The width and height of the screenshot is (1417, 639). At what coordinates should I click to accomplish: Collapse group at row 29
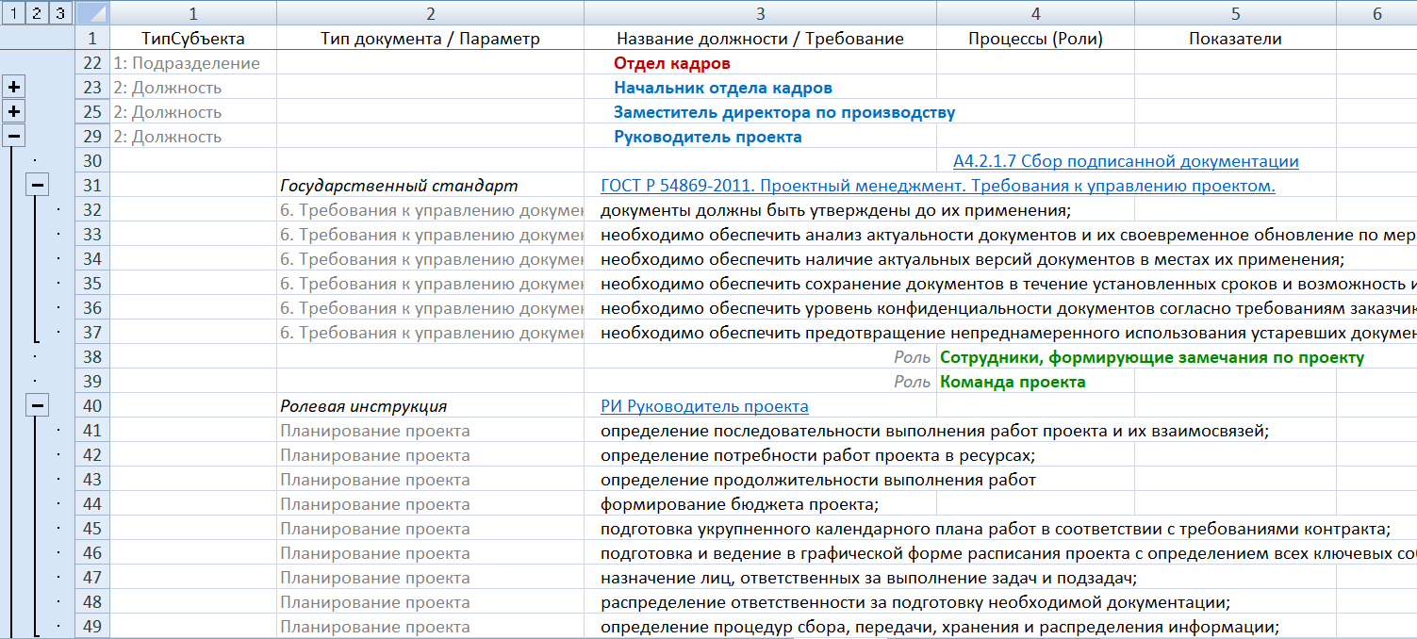[14, 137]
